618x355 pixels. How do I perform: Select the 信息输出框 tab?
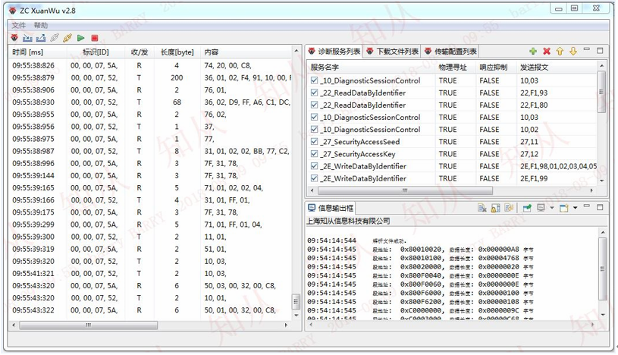pos(331,208)
